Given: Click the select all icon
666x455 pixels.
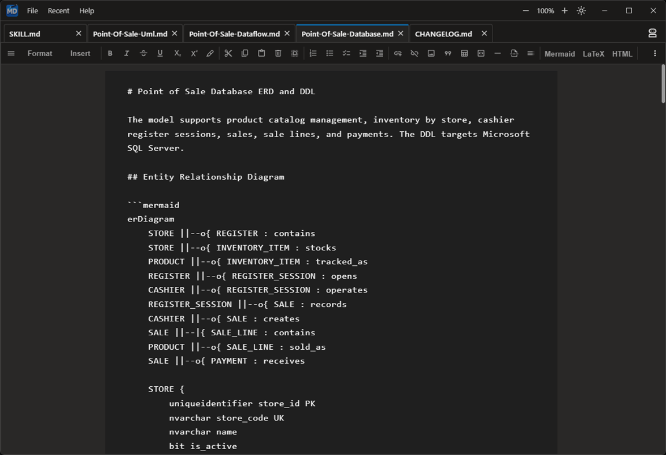Looking at the screenshot, I should [295, 54].
